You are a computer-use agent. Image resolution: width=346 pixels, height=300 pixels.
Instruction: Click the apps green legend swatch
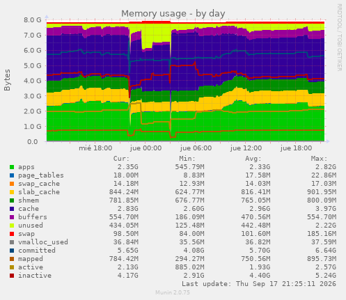(x=12, y=167)
